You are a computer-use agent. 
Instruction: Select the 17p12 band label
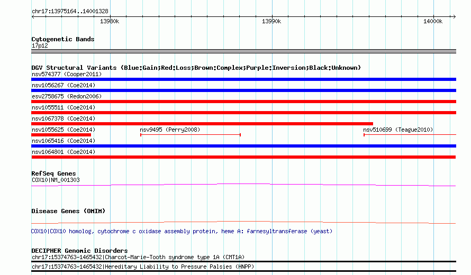click(x=40, y=45)
